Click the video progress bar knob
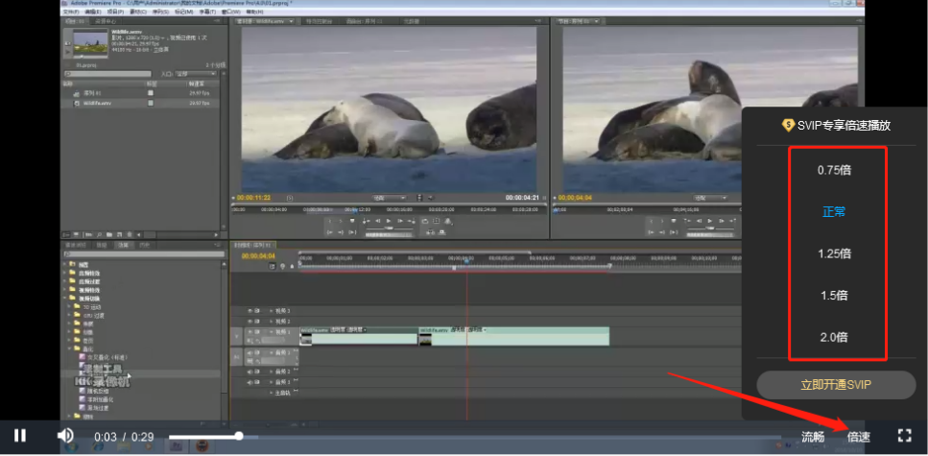The width and height of the screenshot is (928, 456). pos(239,436)
